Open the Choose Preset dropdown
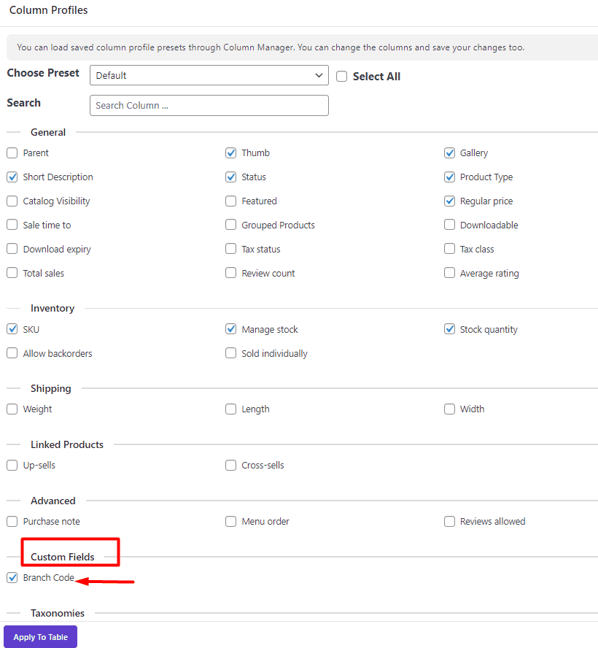 click(209, 75)
